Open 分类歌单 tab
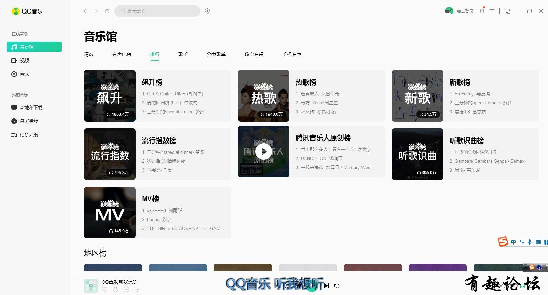This screenshot has height=295, width=548. (x=216, y=54)
